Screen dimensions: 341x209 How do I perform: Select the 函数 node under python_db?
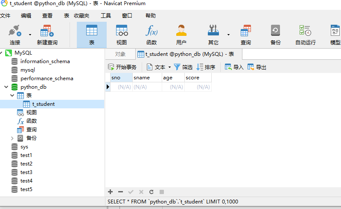31,121
